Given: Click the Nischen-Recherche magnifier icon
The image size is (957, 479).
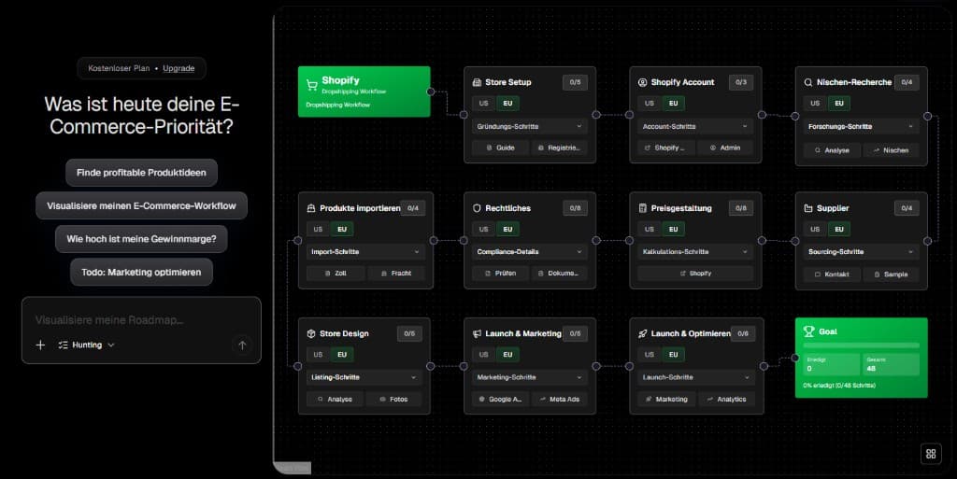Looking at the screenshot, I should [x=808, y=82].
